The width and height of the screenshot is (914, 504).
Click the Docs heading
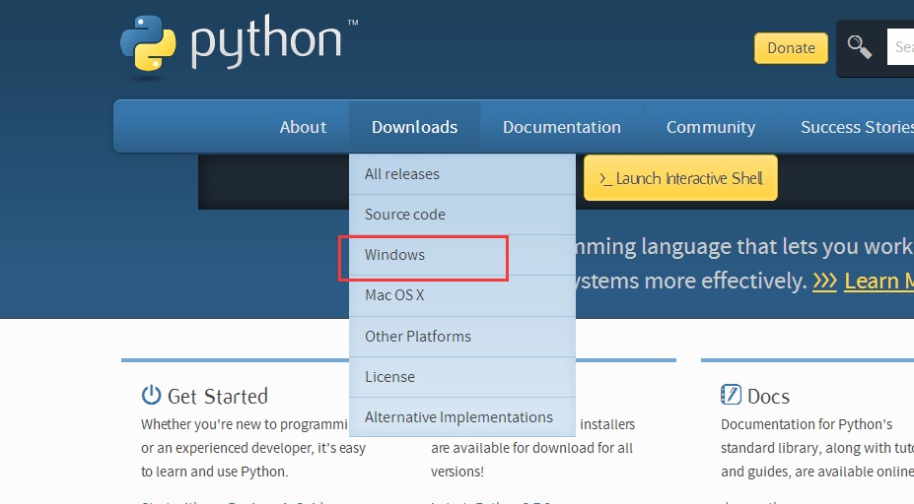(768, 397)
